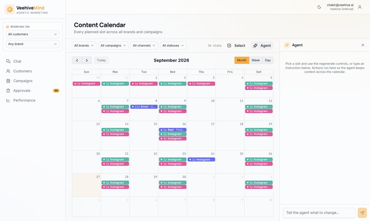Open the Chat sidebar item
The width and height of the screenshot is (370, 221).
point(33,61)
